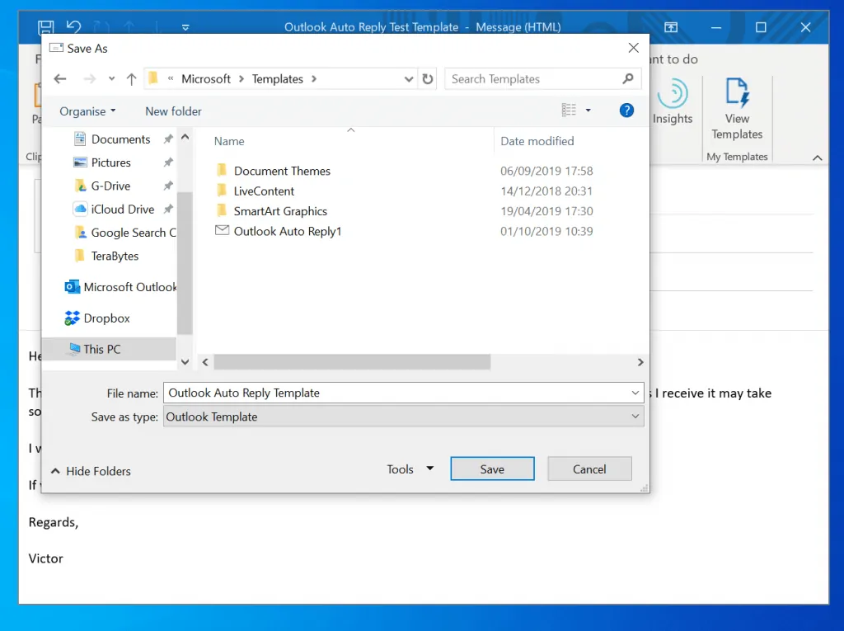Select the Outlook Auto Reply1 file
Image resolution: width=844 pixels, height=631 pixels.
click(x=287, y=231)
